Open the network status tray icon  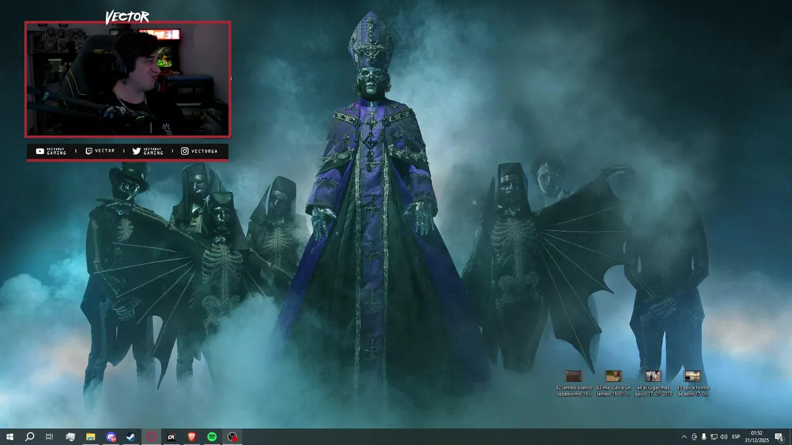(714, 437)
